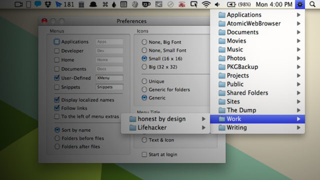Click the screen sharing cursor icon

(194, 4)
